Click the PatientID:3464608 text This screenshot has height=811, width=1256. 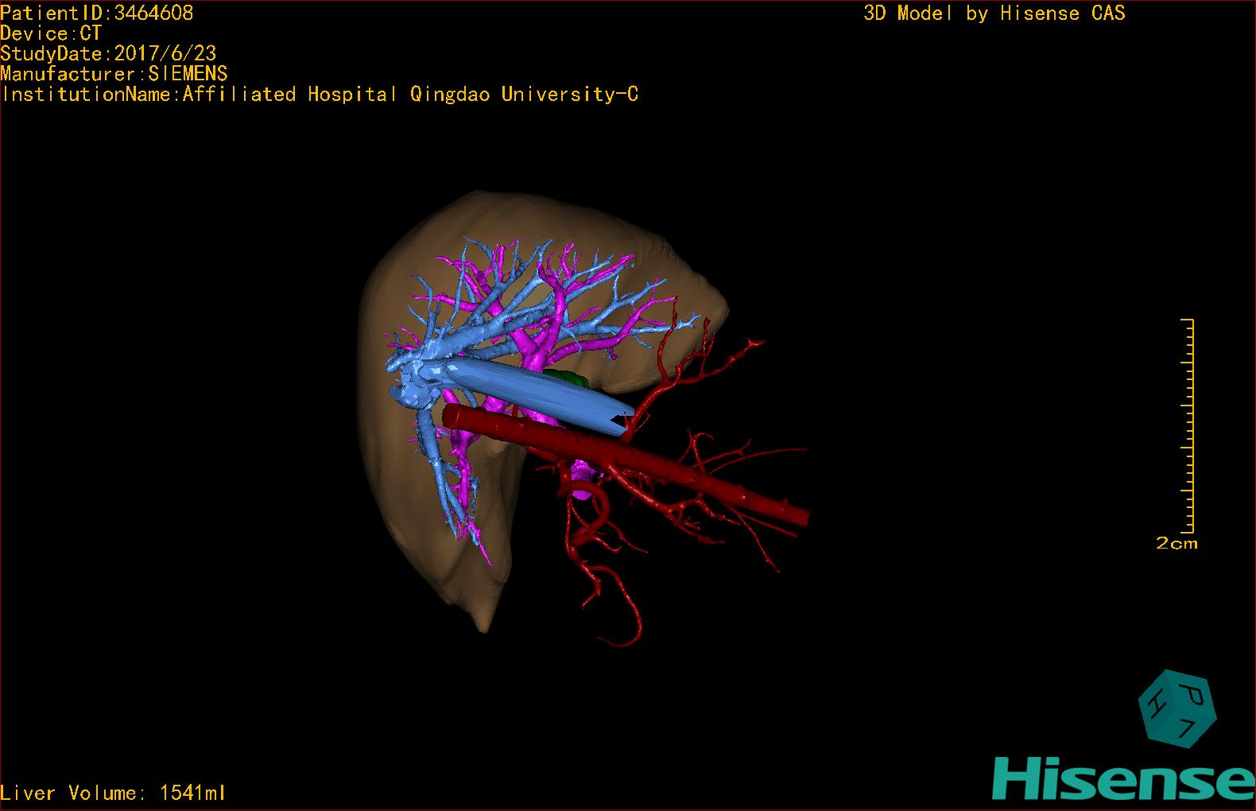pyautogui.click(x=96, y=13)
